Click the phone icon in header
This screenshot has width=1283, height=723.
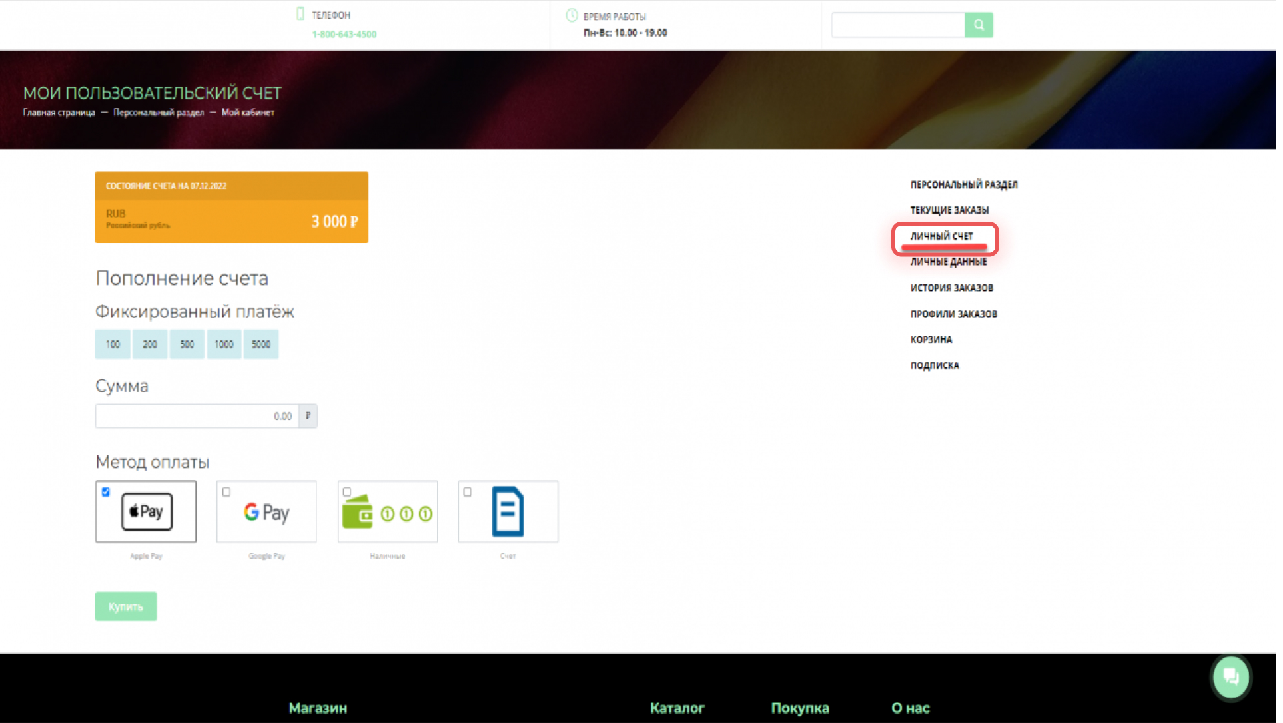(x=302, y=14)
